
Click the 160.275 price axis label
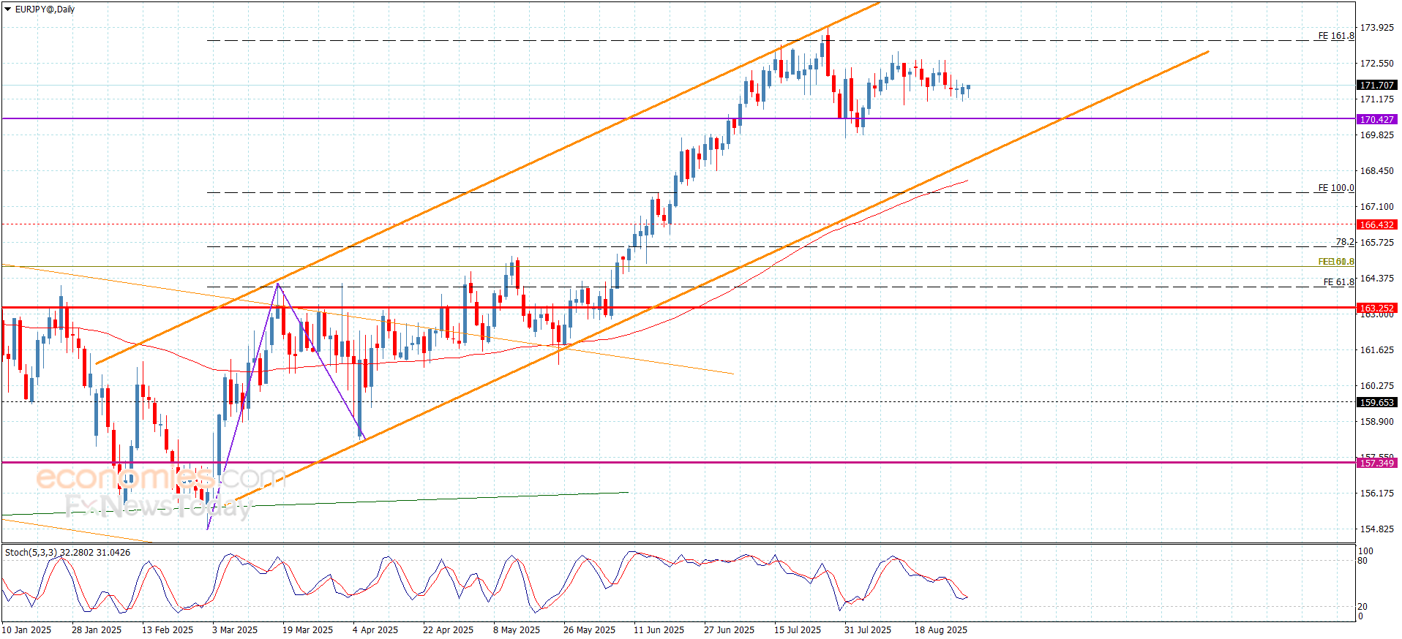[1376, 386]
